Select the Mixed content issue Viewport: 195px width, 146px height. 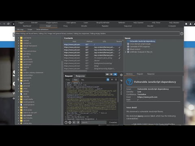pyautogui.click(x=135, y=49)
